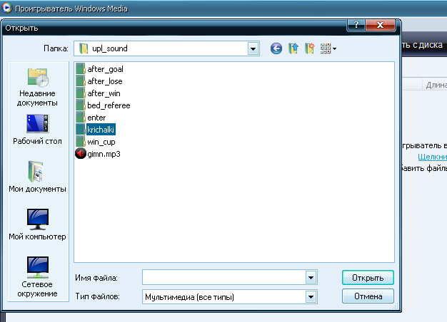Open My Documents (Мои документы) place
Viewport: 447px width, 322px height.
point(37,177)
